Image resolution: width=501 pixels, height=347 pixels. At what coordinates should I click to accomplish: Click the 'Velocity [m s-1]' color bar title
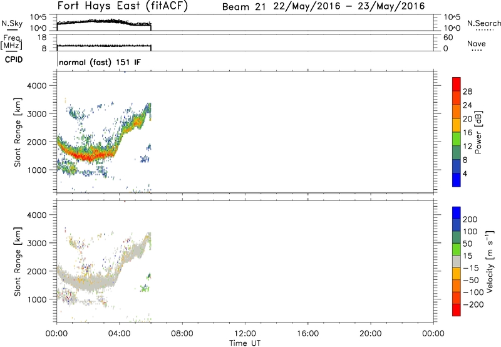tap(489, 261)
